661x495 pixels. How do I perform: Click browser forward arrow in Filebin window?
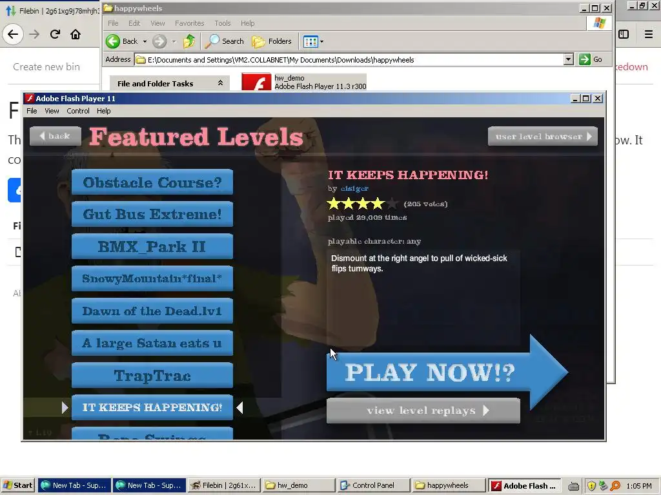point(34,34)
